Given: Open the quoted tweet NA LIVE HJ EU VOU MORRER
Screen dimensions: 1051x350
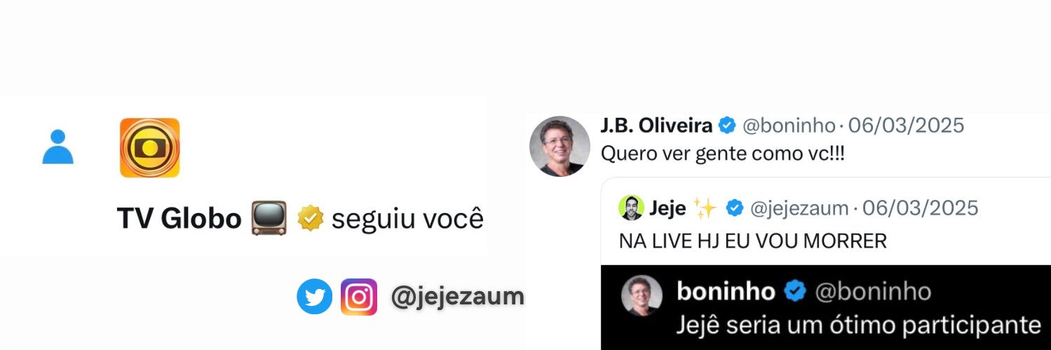Looking at the screenshot, I should tap(753, 241).
